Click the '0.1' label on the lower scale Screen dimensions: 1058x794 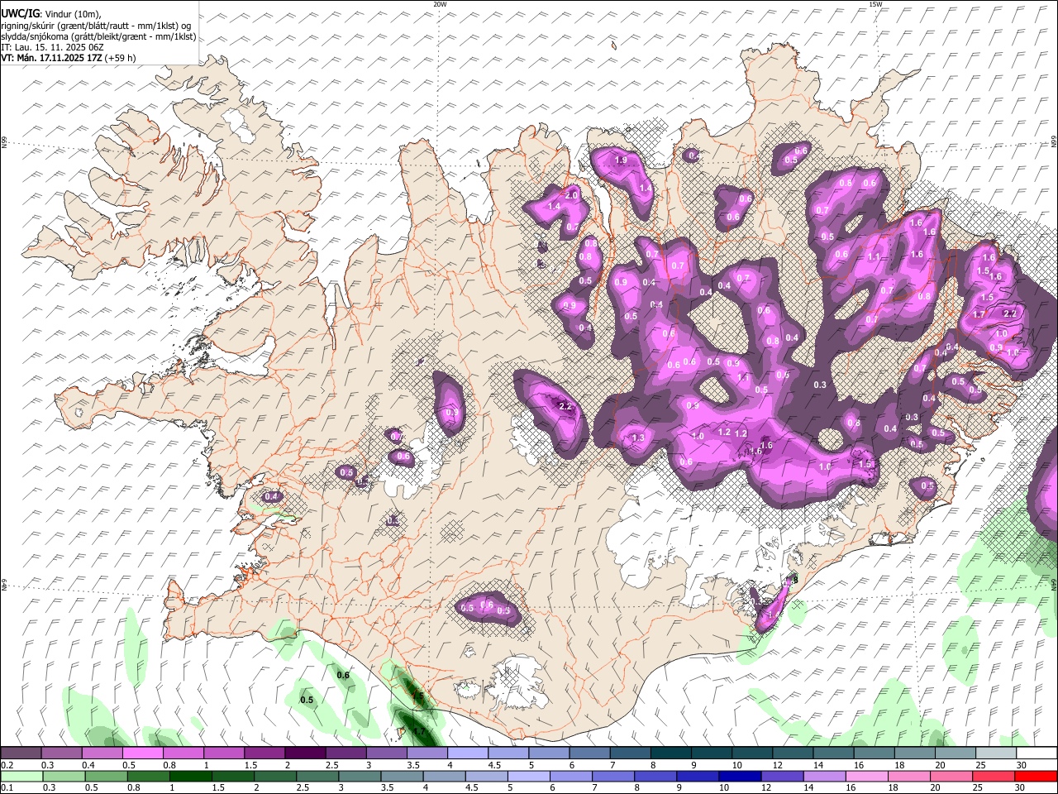point(7,787)
